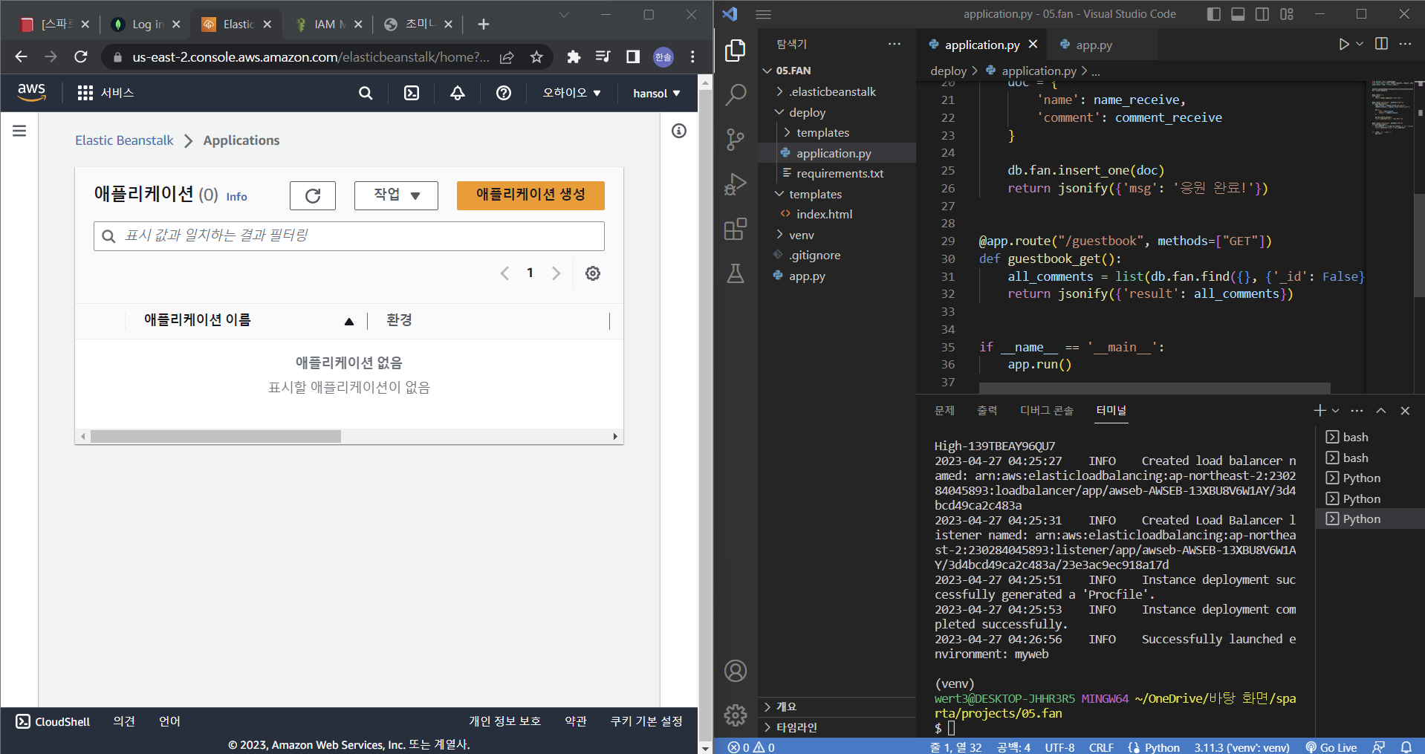Click CloudShell in AWS footer
The width and height of the screenshot is (1425, 754).
pyautogui.click(x=53, y=721)
